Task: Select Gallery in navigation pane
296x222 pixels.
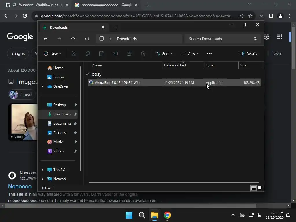Action: pos(58,77)
